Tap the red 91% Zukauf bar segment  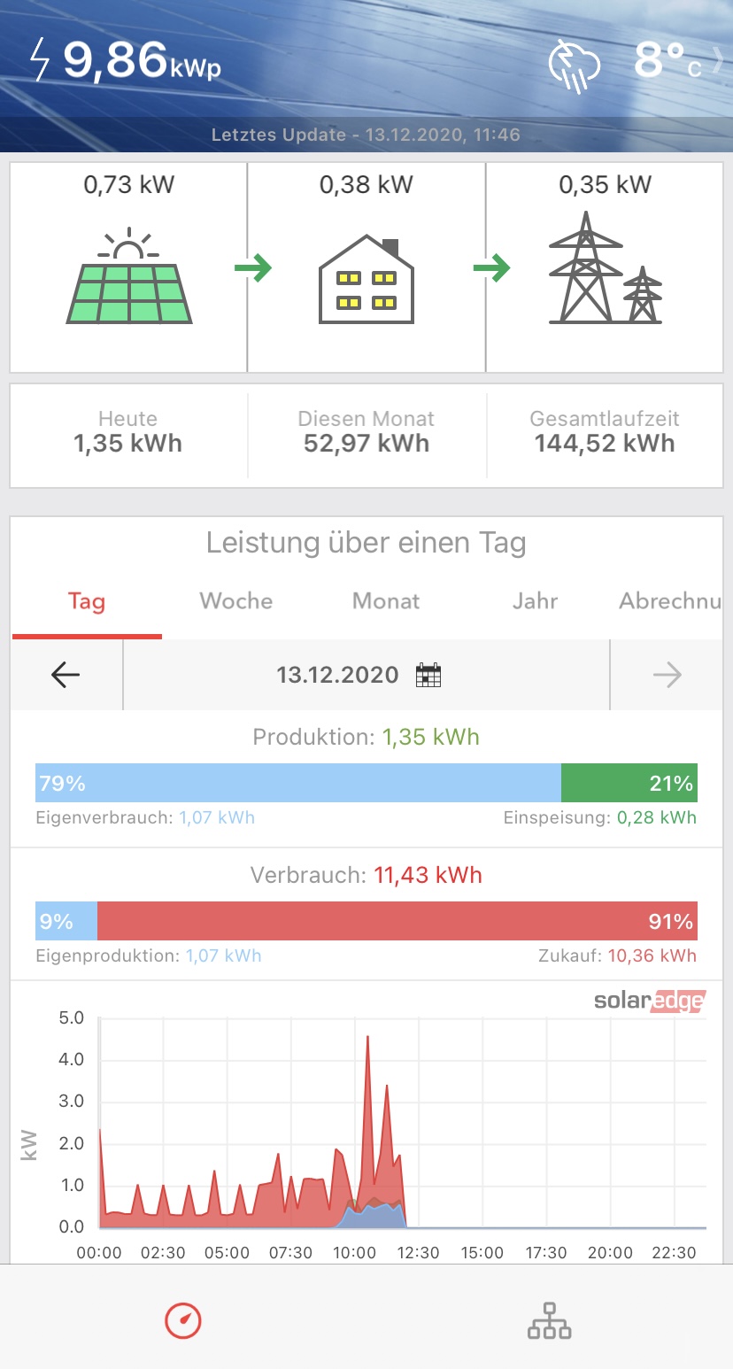pyautogui.click(x=397, y=921)
